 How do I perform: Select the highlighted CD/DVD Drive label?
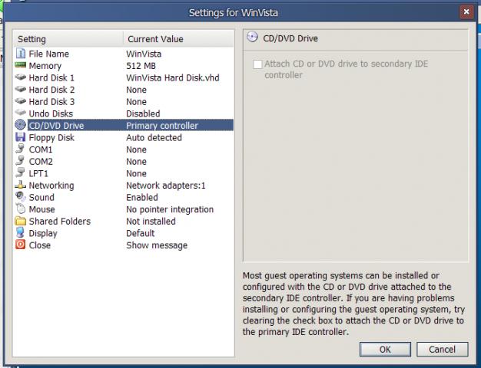click(x=56, y=126)
